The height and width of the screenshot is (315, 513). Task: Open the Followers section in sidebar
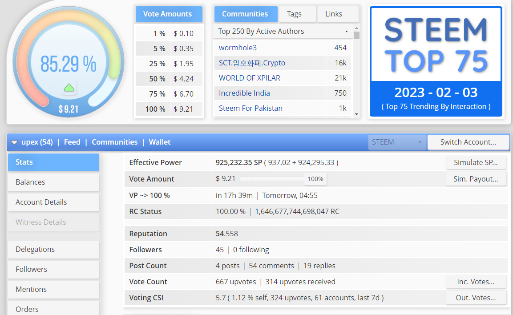point(54,269)
